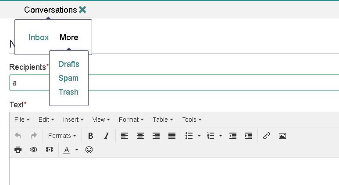Open the text color dropdown arrow
The image size is (339, 185).
tap(77, 150)
